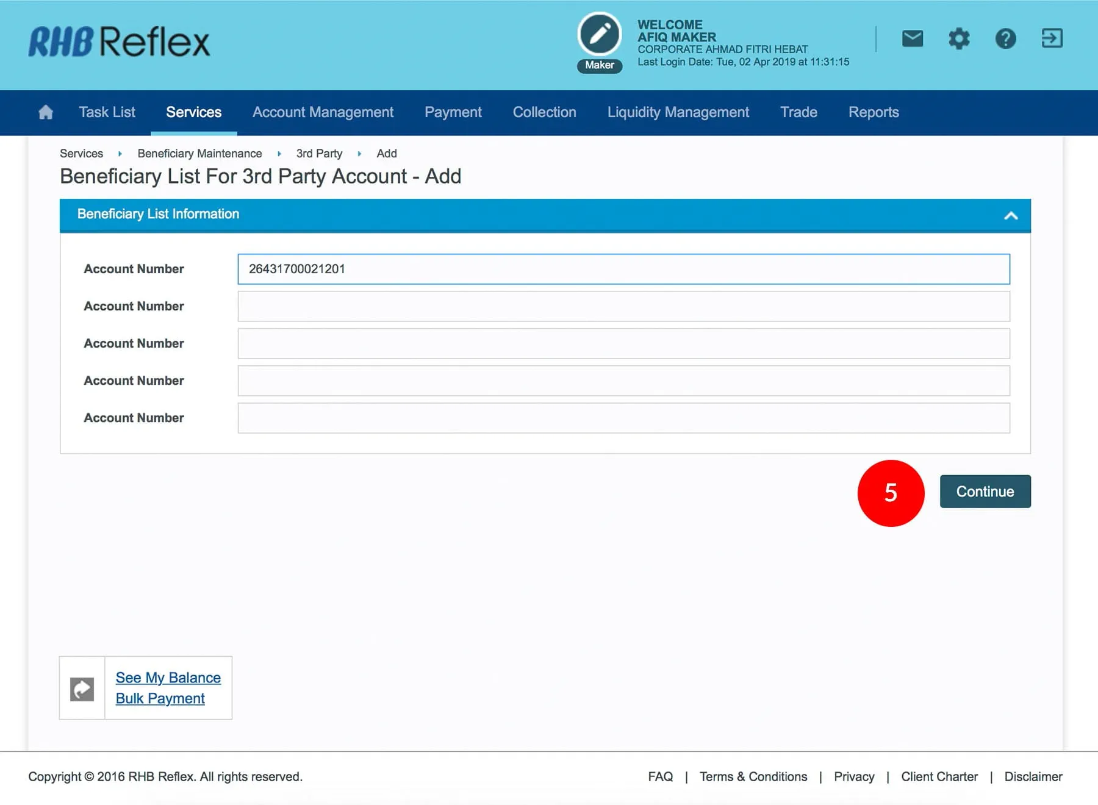The width and height of the screenshot is (1098, 805).
Task: Open the Bulk Payment link
Action: (160, 698)
